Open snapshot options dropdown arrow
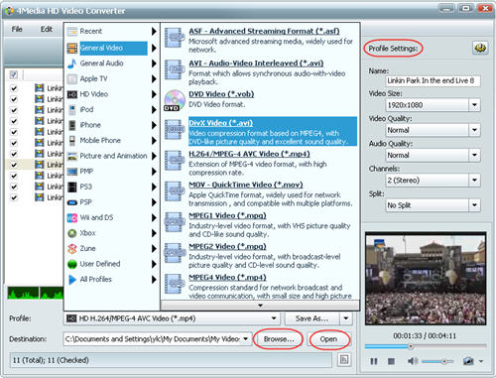Image resolution: width=496 pixels, height=378 pixels. point(481,361)
